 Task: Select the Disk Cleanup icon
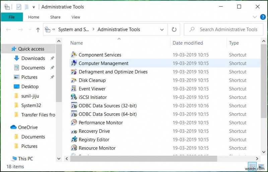tap(74, 80)
